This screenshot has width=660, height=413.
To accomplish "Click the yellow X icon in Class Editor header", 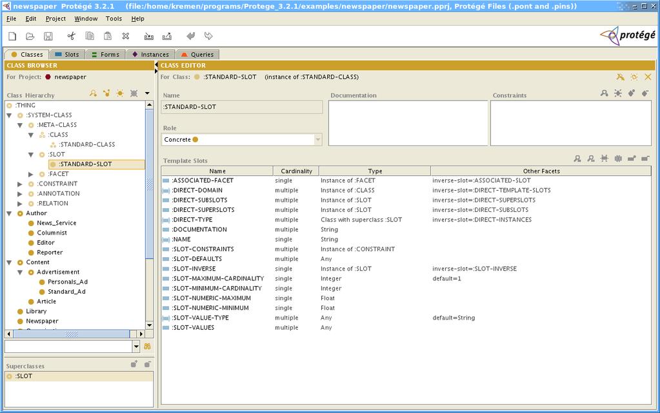I will (x=648, y=77).
